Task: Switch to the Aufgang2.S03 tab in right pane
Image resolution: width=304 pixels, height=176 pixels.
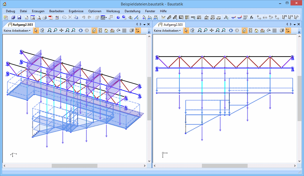Action: click(x=173, y=24)
